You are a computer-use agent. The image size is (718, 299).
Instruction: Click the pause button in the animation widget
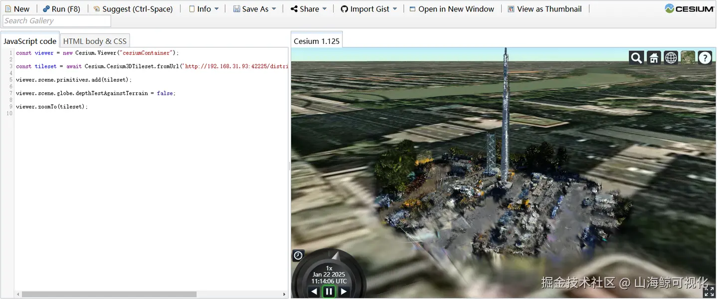(329, 292)
